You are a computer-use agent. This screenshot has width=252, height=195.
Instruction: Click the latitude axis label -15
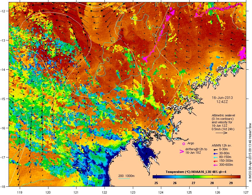tap(3, 99)
